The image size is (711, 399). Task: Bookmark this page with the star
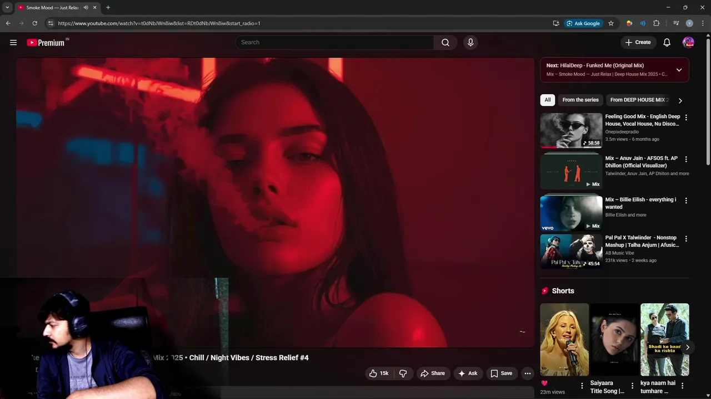[611, 23]
